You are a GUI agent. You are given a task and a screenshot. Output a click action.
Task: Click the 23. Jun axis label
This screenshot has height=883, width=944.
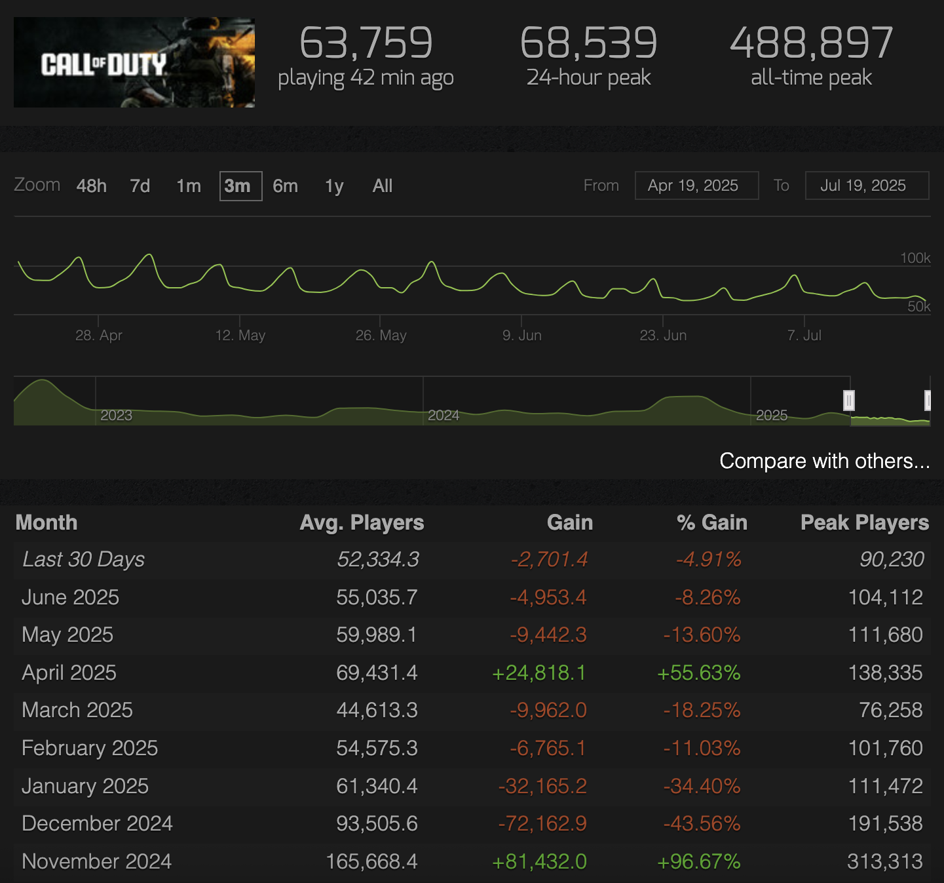click(x=664, y=335)
